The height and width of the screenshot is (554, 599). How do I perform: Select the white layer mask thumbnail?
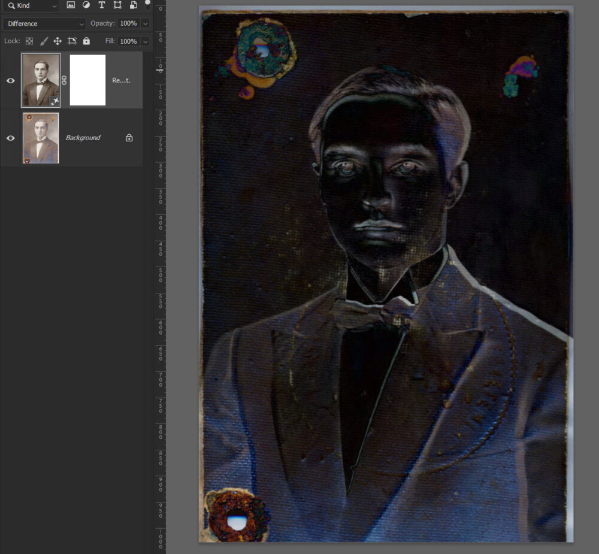87,80
